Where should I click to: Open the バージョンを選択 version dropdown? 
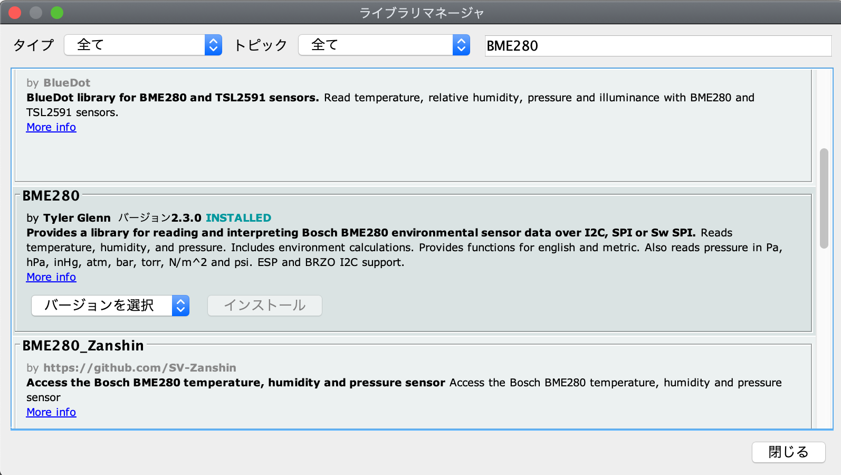110,306
